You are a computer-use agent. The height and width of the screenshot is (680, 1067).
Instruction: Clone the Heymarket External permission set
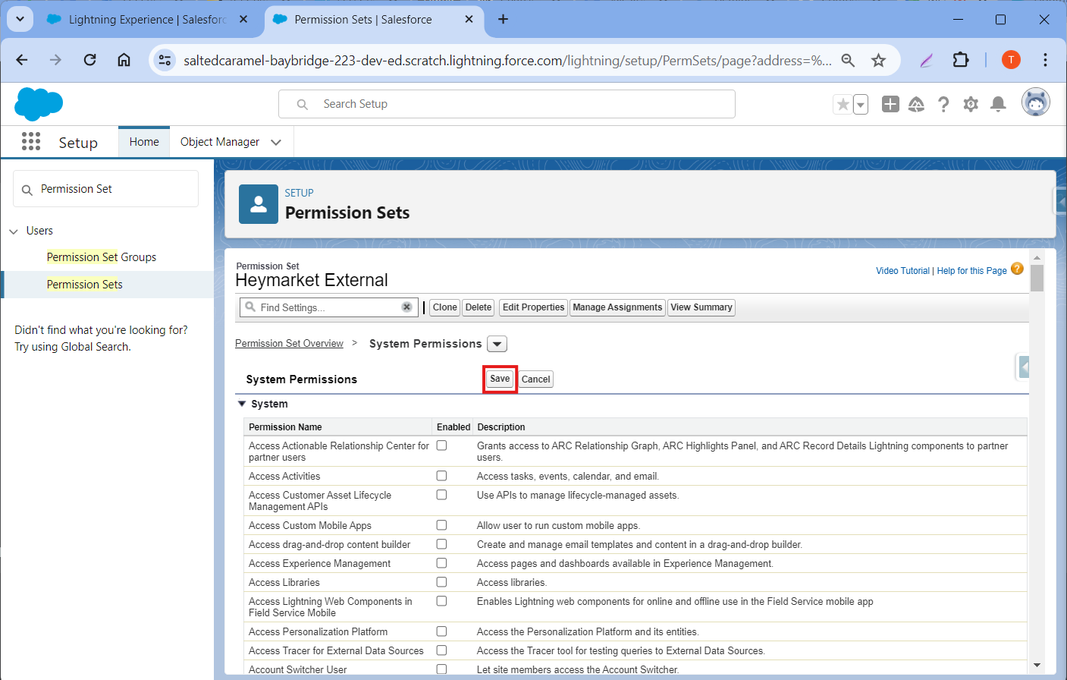tap(445, 307)
